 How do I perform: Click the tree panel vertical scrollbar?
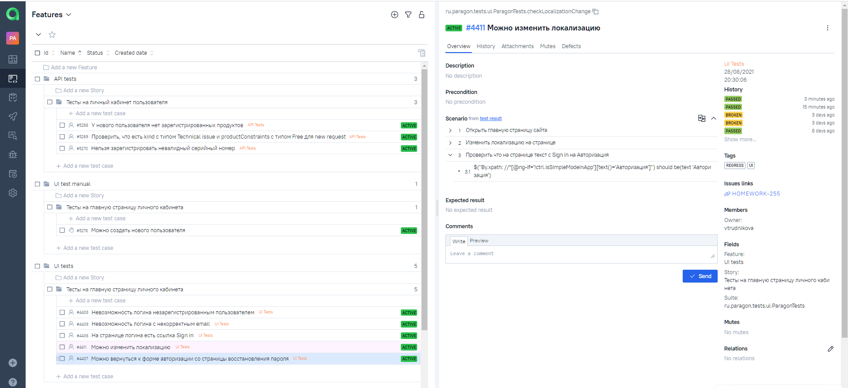tap(424, 199)
